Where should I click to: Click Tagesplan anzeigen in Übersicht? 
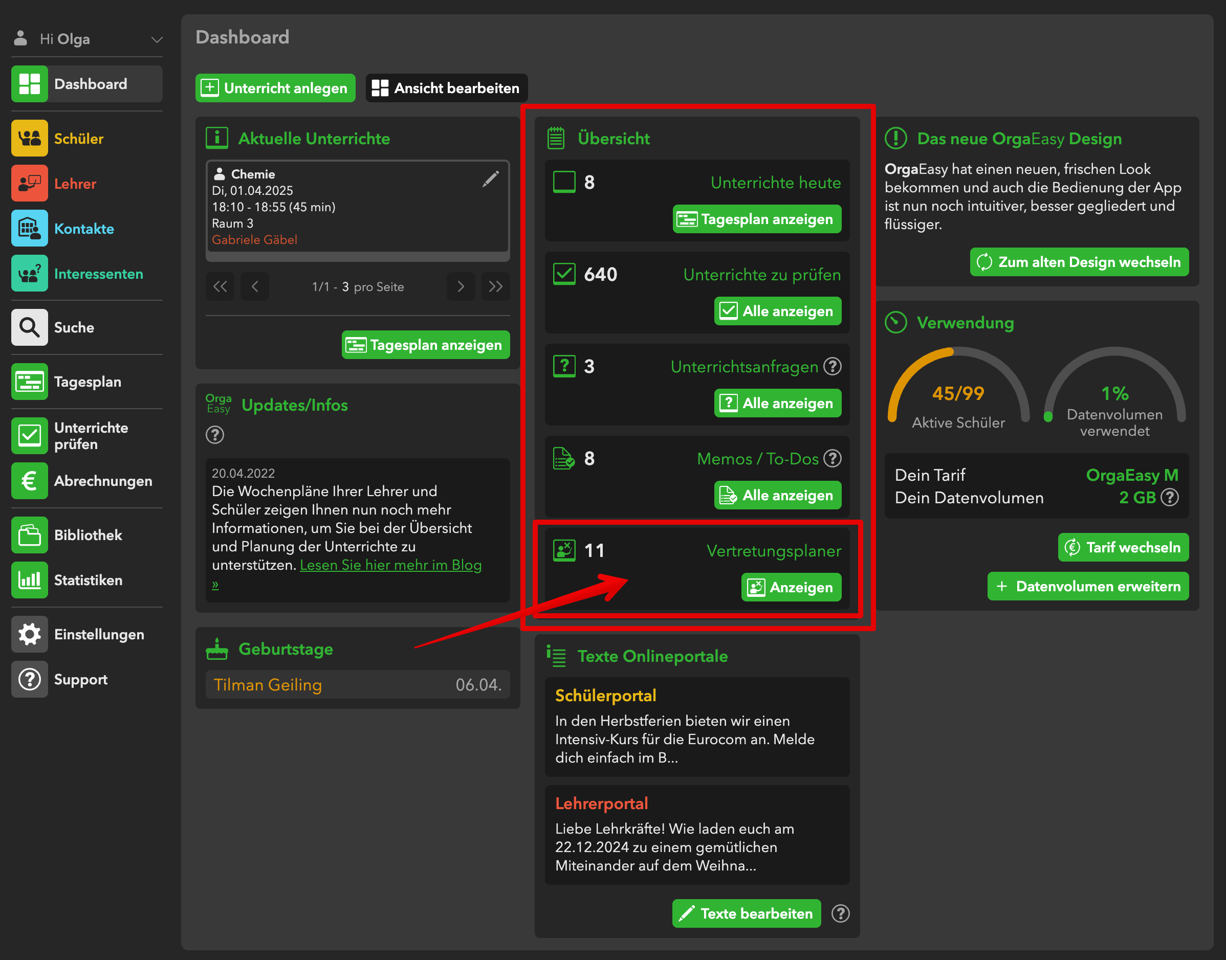coord(757,219)
